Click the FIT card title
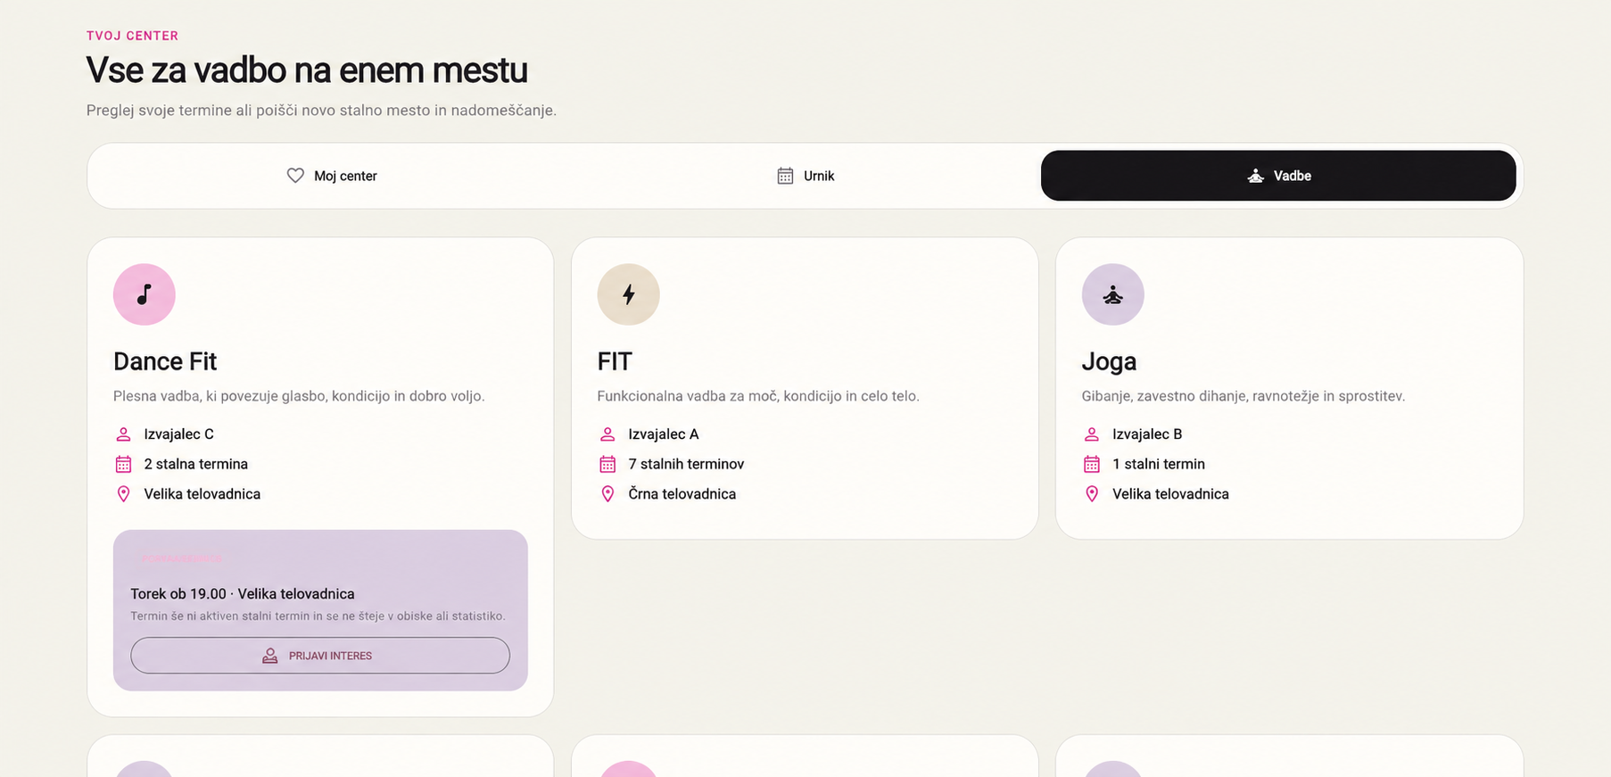1611x777 pixels. pos(615,361)
